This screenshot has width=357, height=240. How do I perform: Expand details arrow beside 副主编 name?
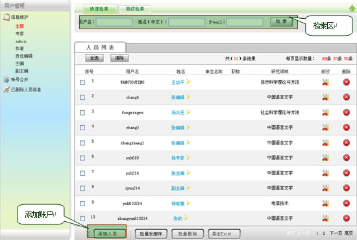[188, 187]
